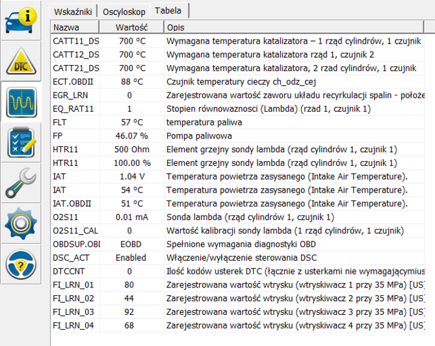Click the Opis column header
This screenshot has height=346, width=435.
tap(176, 27)
